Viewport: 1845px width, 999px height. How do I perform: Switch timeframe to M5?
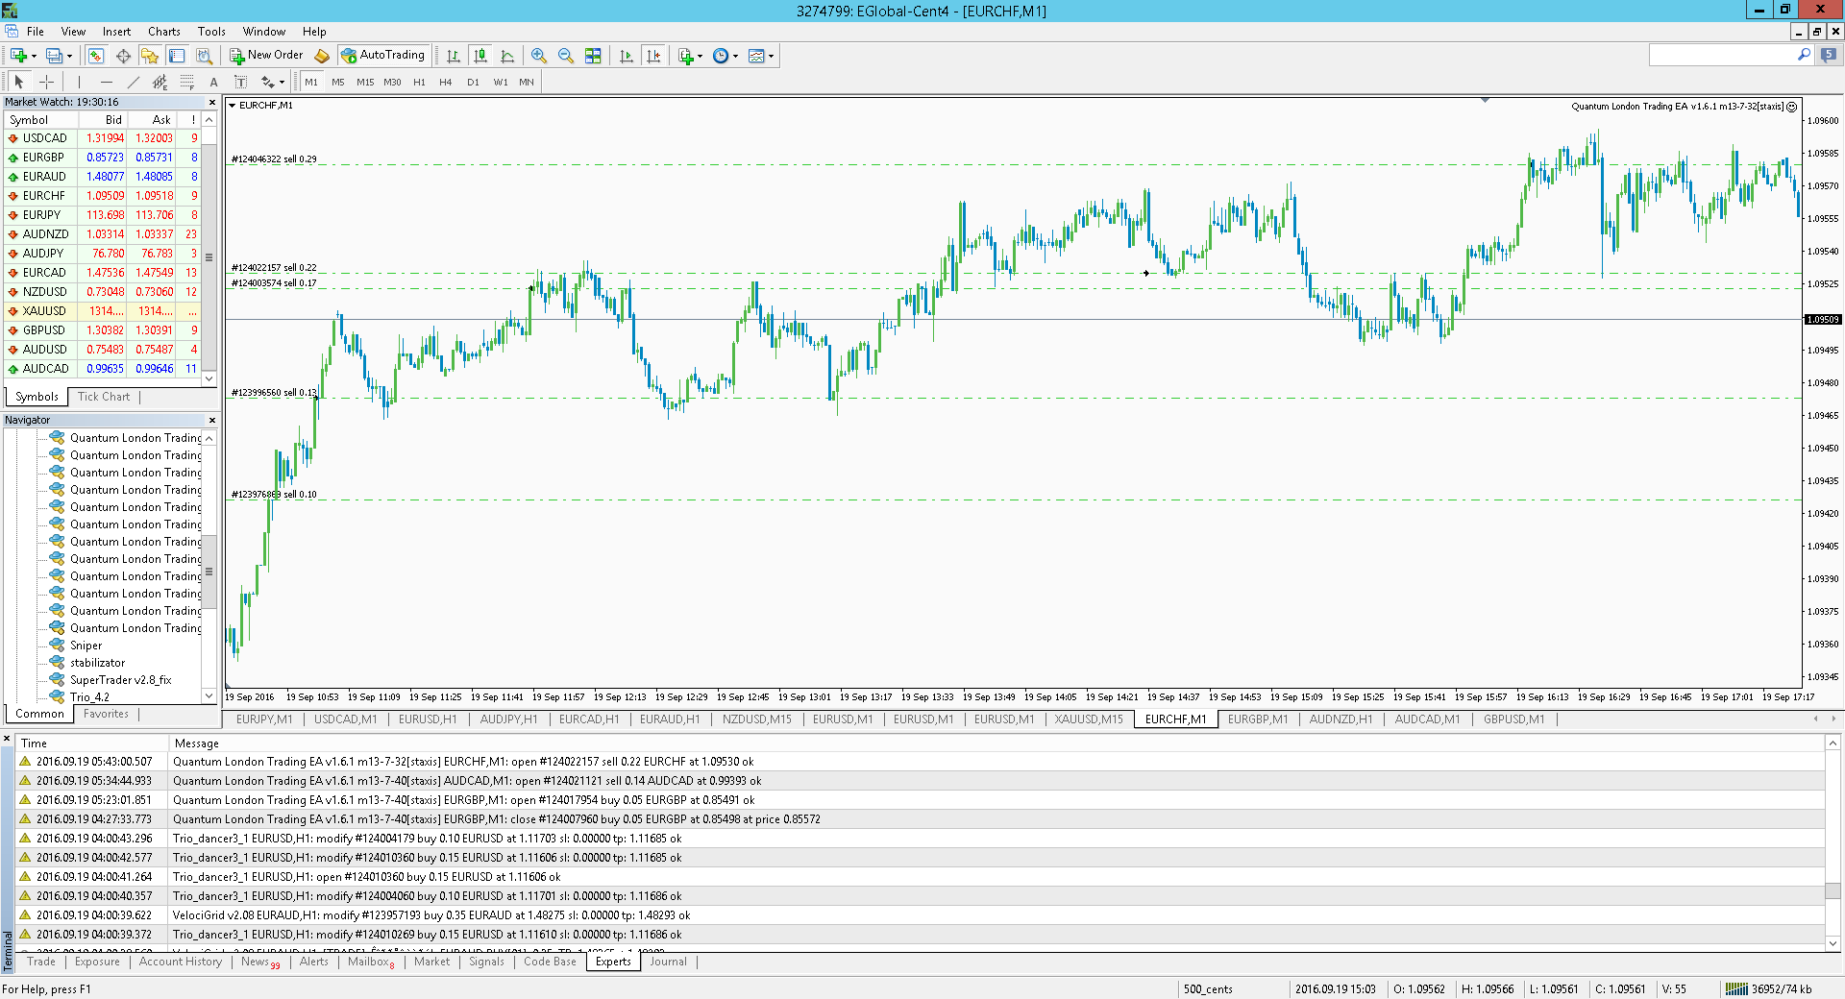(338, 82)
